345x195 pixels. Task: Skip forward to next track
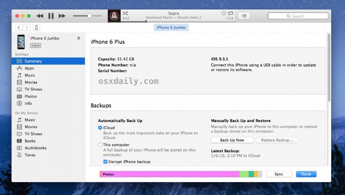point(62,16)
